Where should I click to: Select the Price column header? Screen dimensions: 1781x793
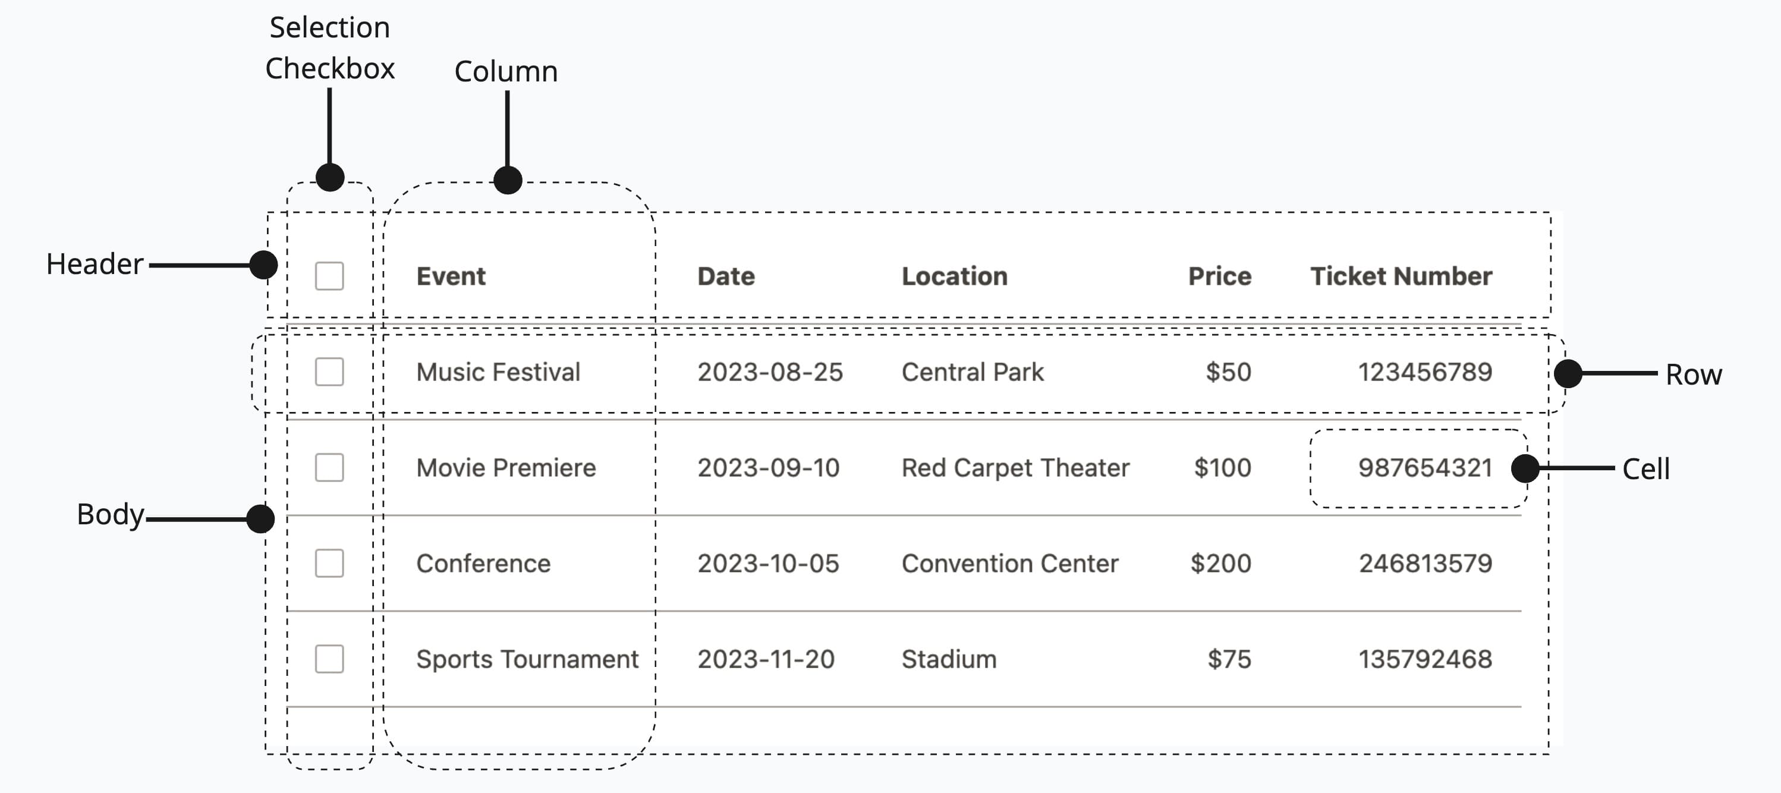(x=1220, y=276)
